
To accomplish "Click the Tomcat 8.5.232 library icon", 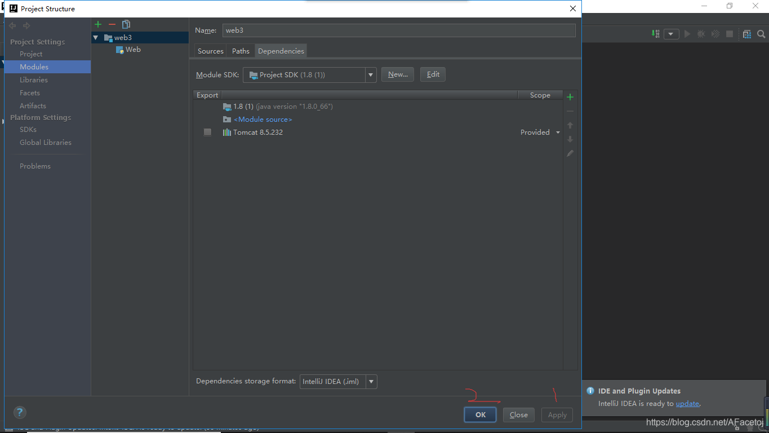I will pyautogui.click(x=226, y=132).
